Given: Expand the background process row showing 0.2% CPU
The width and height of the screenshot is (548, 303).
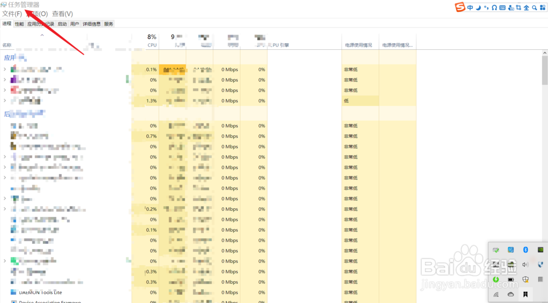Looking at the screenshot, I should point(4,209).
